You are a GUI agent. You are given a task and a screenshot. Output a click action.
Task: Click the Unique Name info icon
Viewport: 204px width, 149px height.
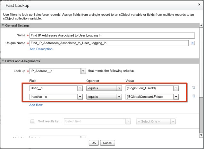(x=193, y=43)
